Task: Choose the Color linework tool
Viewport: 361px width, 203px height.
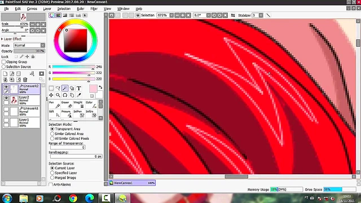Action: (x=91, y=104)
